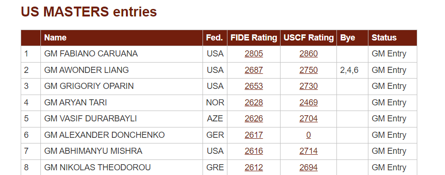Click the FIDE Rating column header
The image size is (445, 175).
click(x=254, y=38)
